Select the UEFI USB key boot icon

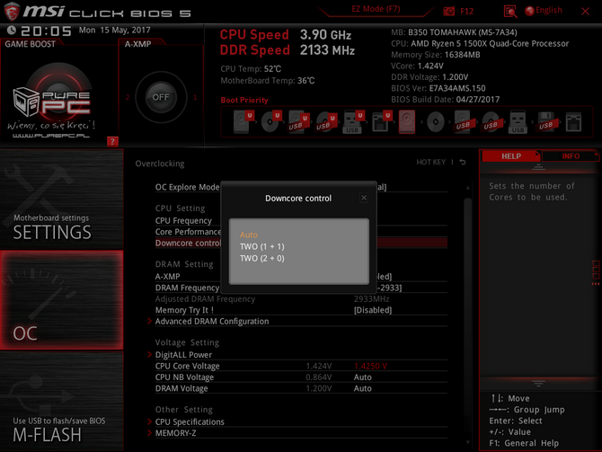point(353,121)
